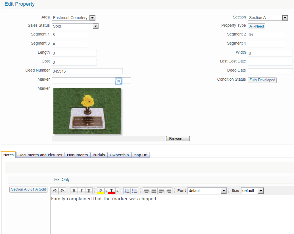Undo the last note edit

coord(55,191)
